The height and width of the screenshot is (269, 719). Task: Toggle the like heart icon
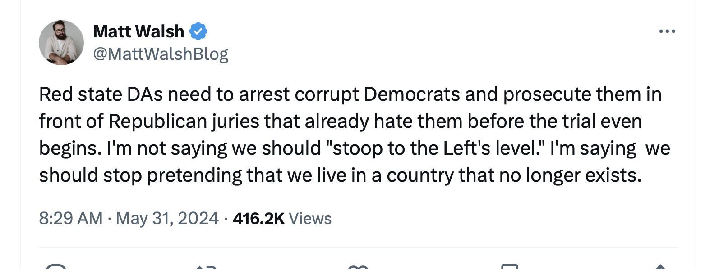(x=359, y=267)
